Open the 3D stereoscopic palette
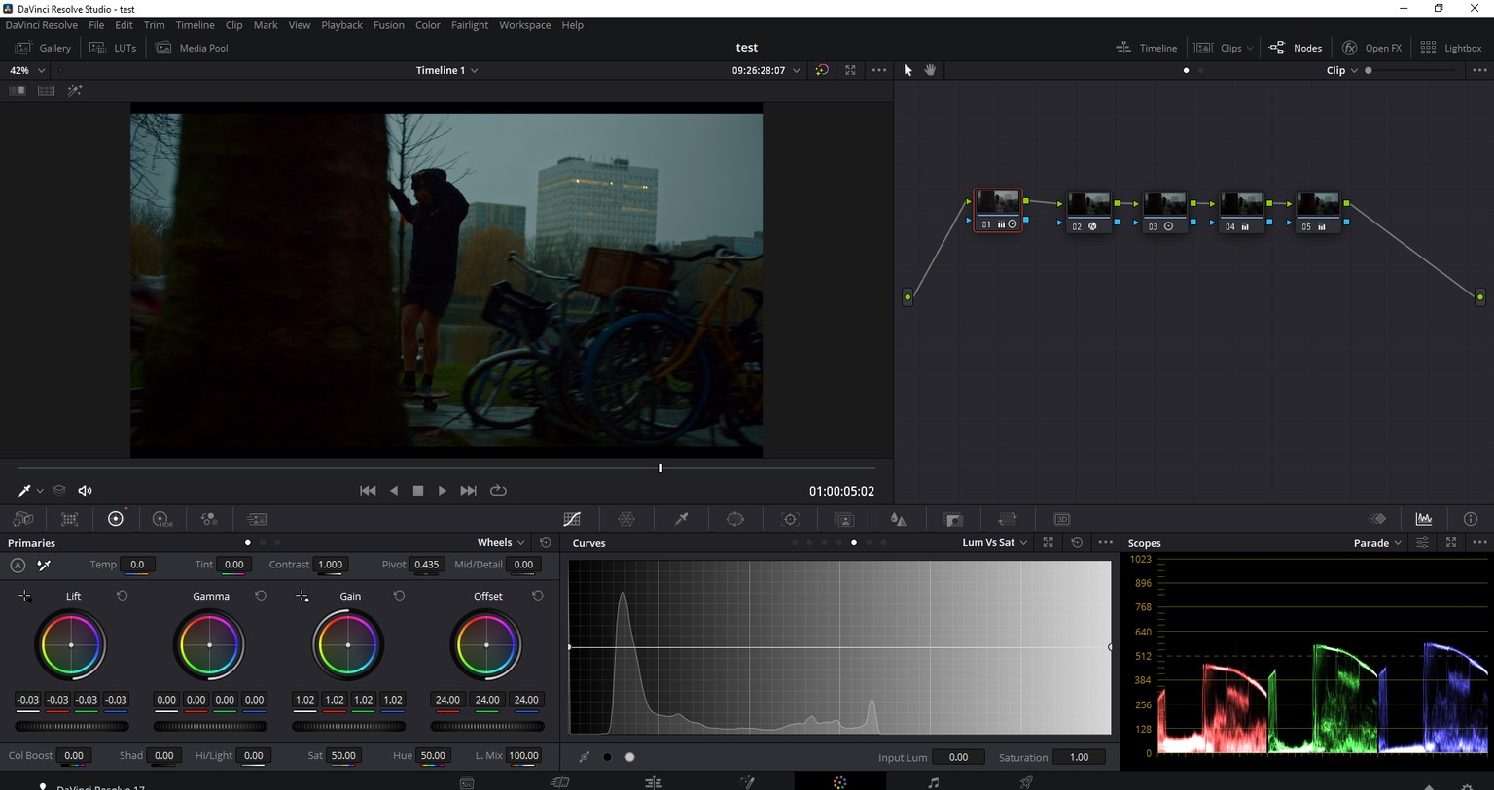This screenshot has width=1494, height=790. 1062,519
